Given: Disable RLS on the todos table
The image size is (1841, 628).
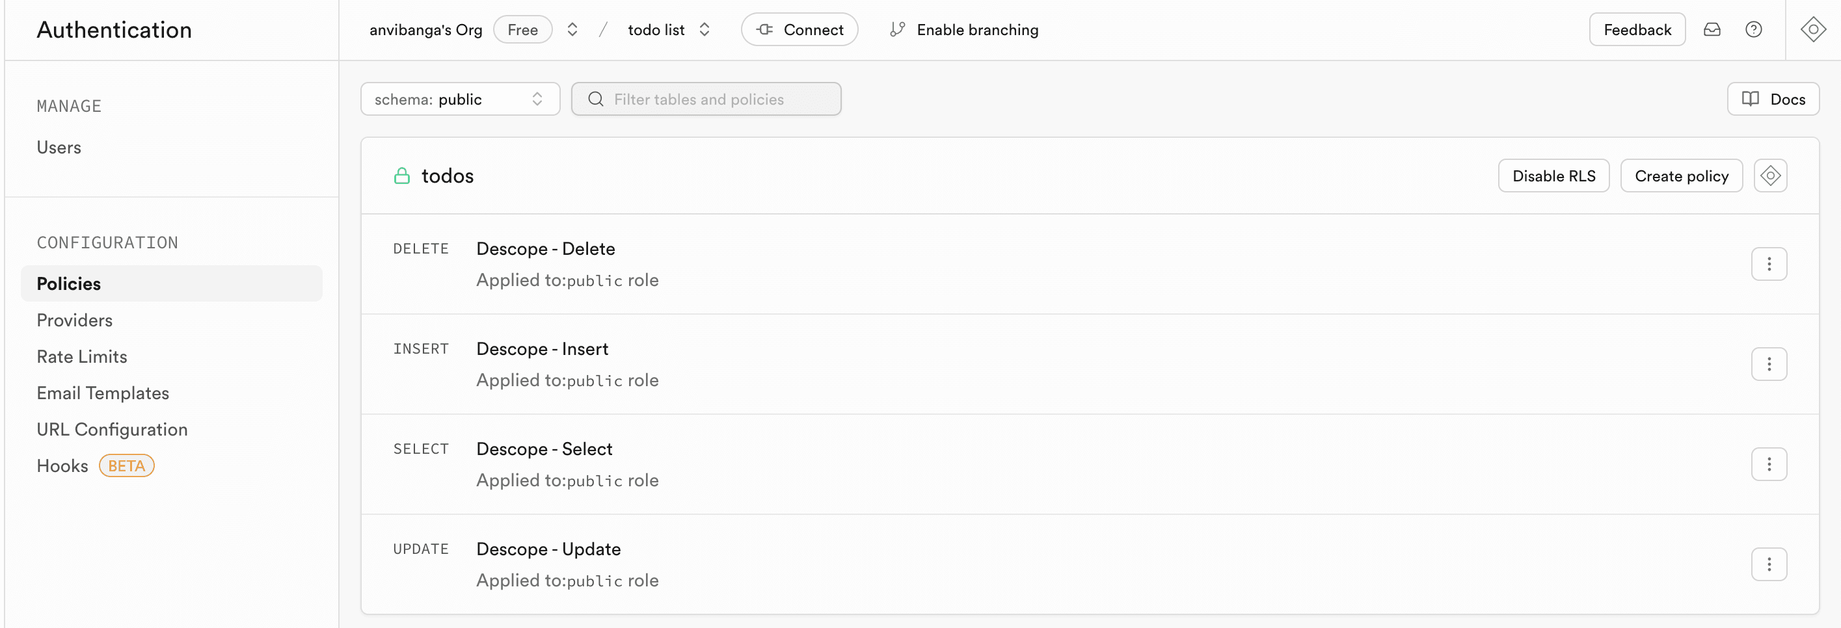Looking at the screenshot, I should 1553,176.
